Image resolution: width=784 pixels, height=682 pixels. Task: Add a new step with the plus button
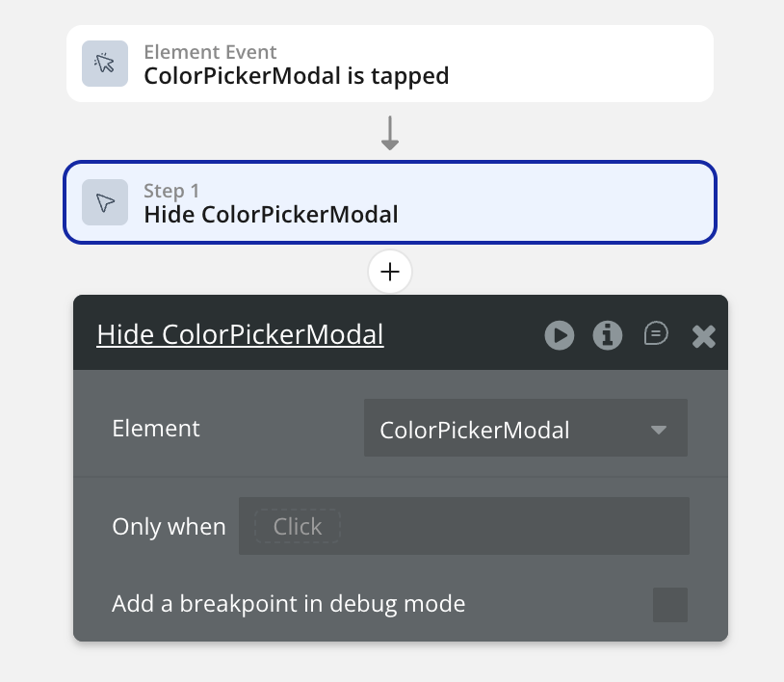click(390, 273)
